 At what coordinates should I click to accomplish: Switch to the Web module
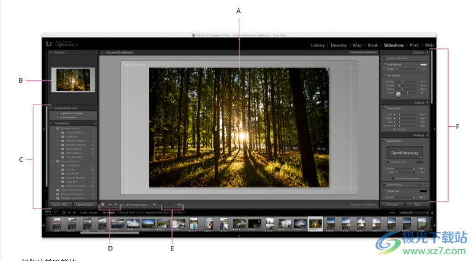pos(429,45)
